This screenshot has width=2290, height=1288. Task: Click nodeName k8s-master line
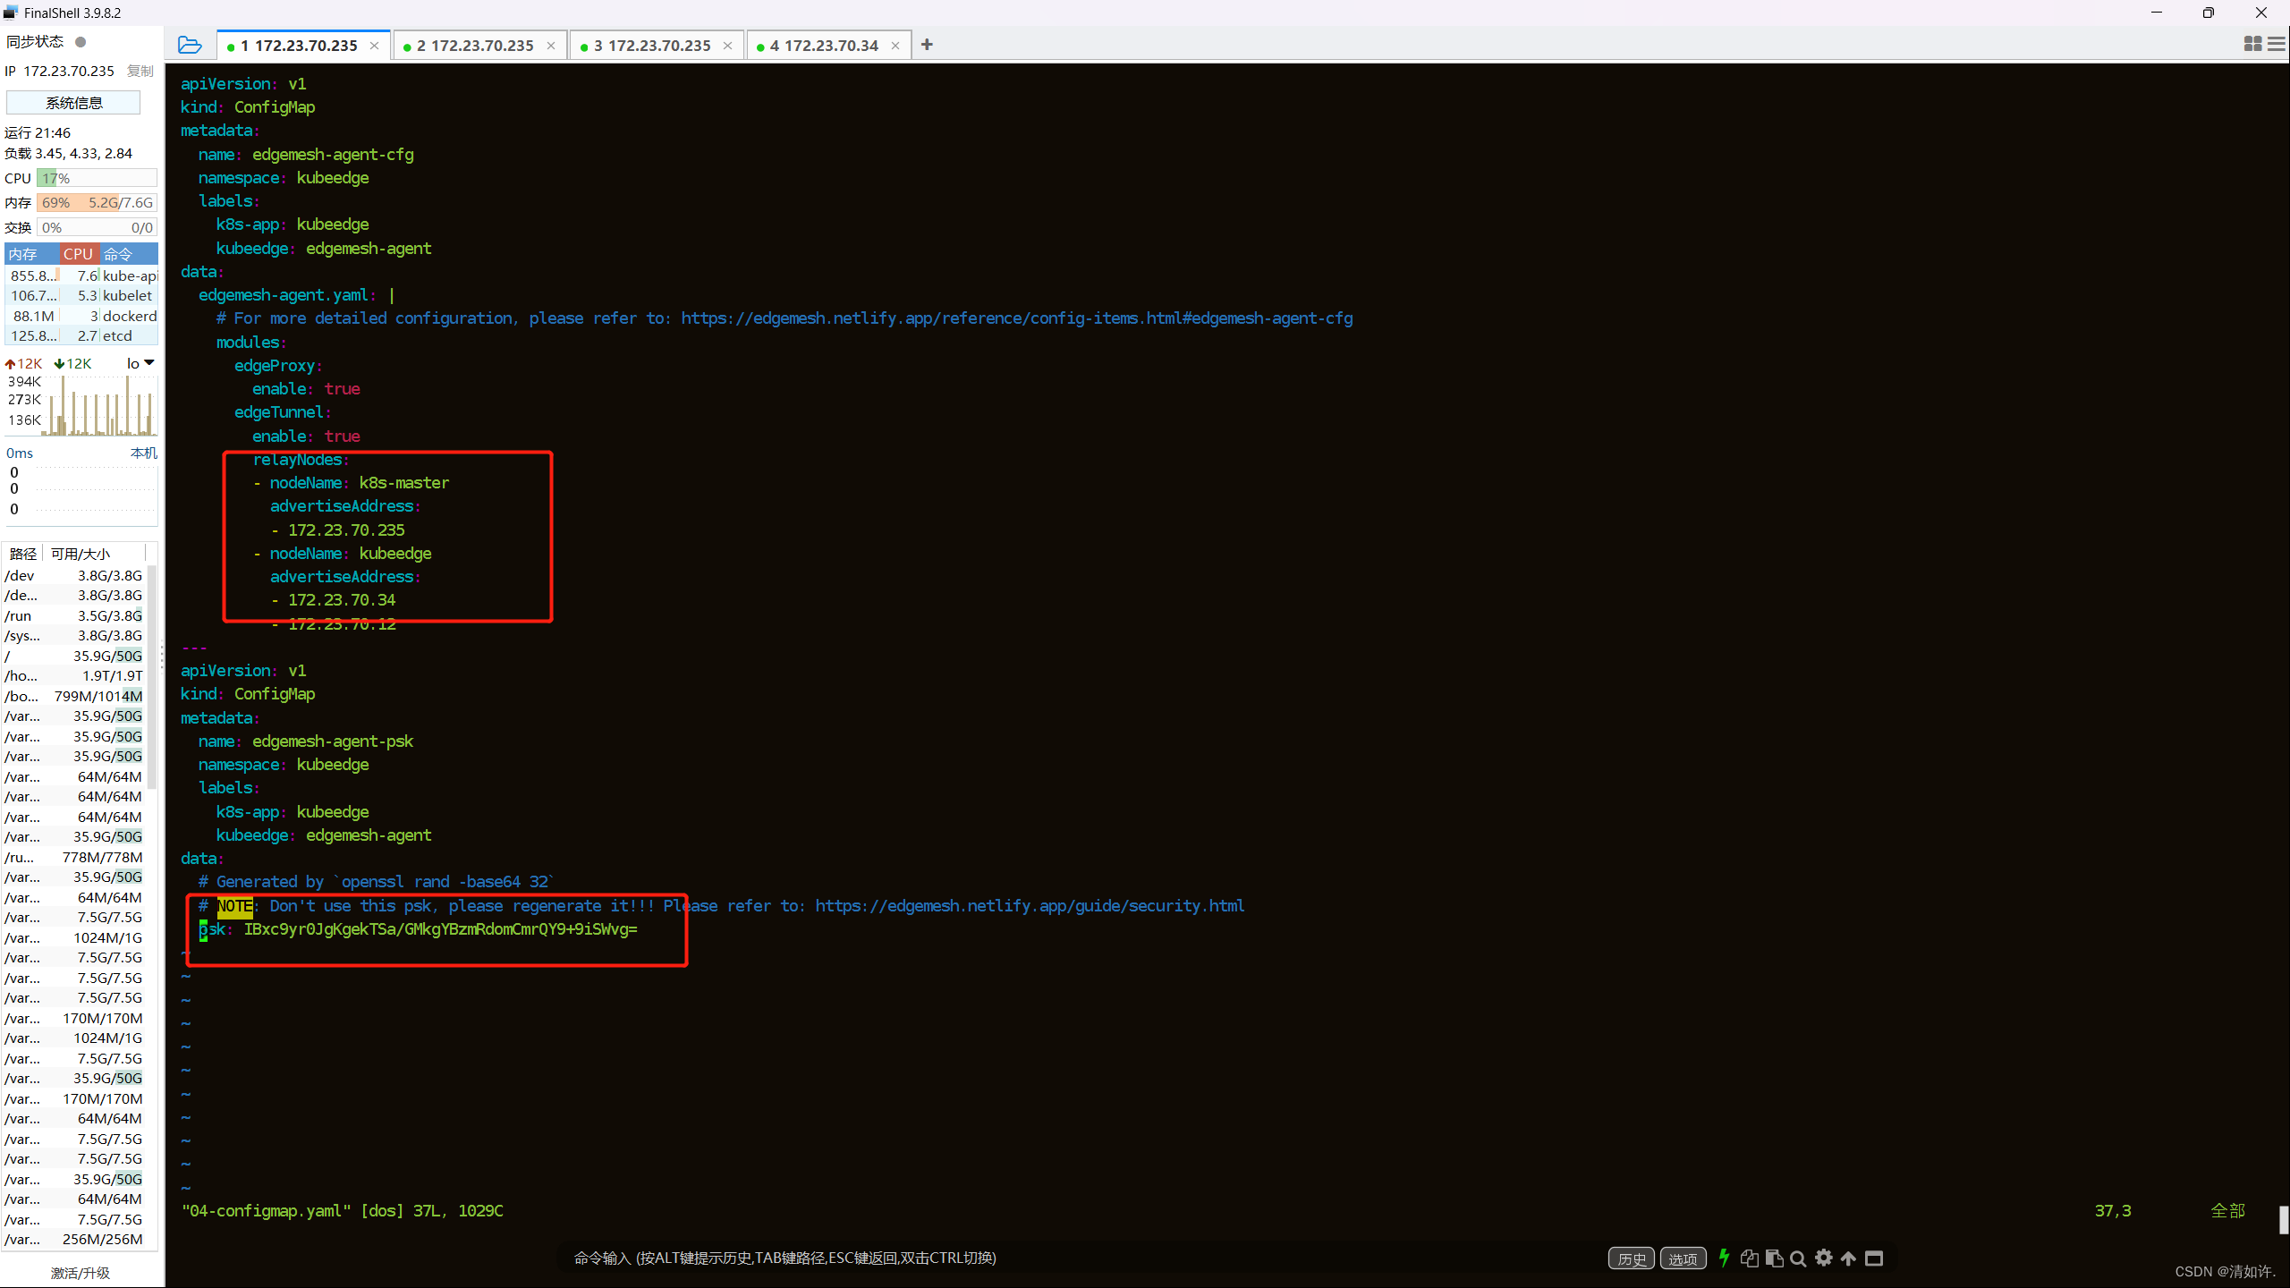(x=351, y=483)
